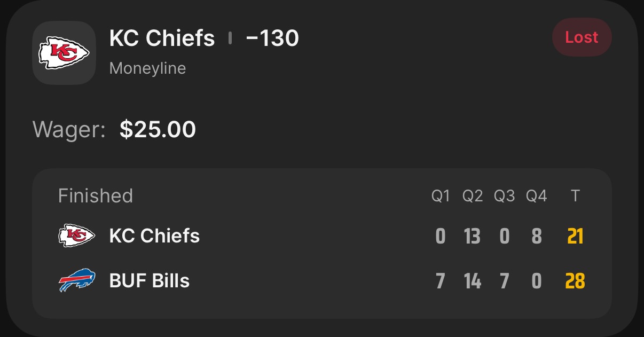Tap the Moneyline bet type label
Screen dimensions: 644x337
147,68
